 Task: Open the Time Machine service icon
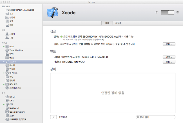pyautogui.click(x=7, y=50)
